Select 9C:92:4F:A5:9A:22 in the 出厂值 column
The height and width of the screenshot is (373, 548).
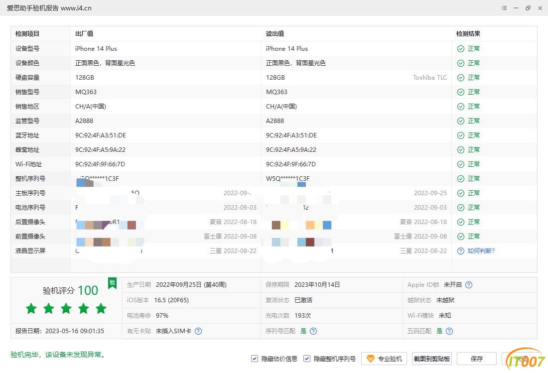[x=100, y=150]
